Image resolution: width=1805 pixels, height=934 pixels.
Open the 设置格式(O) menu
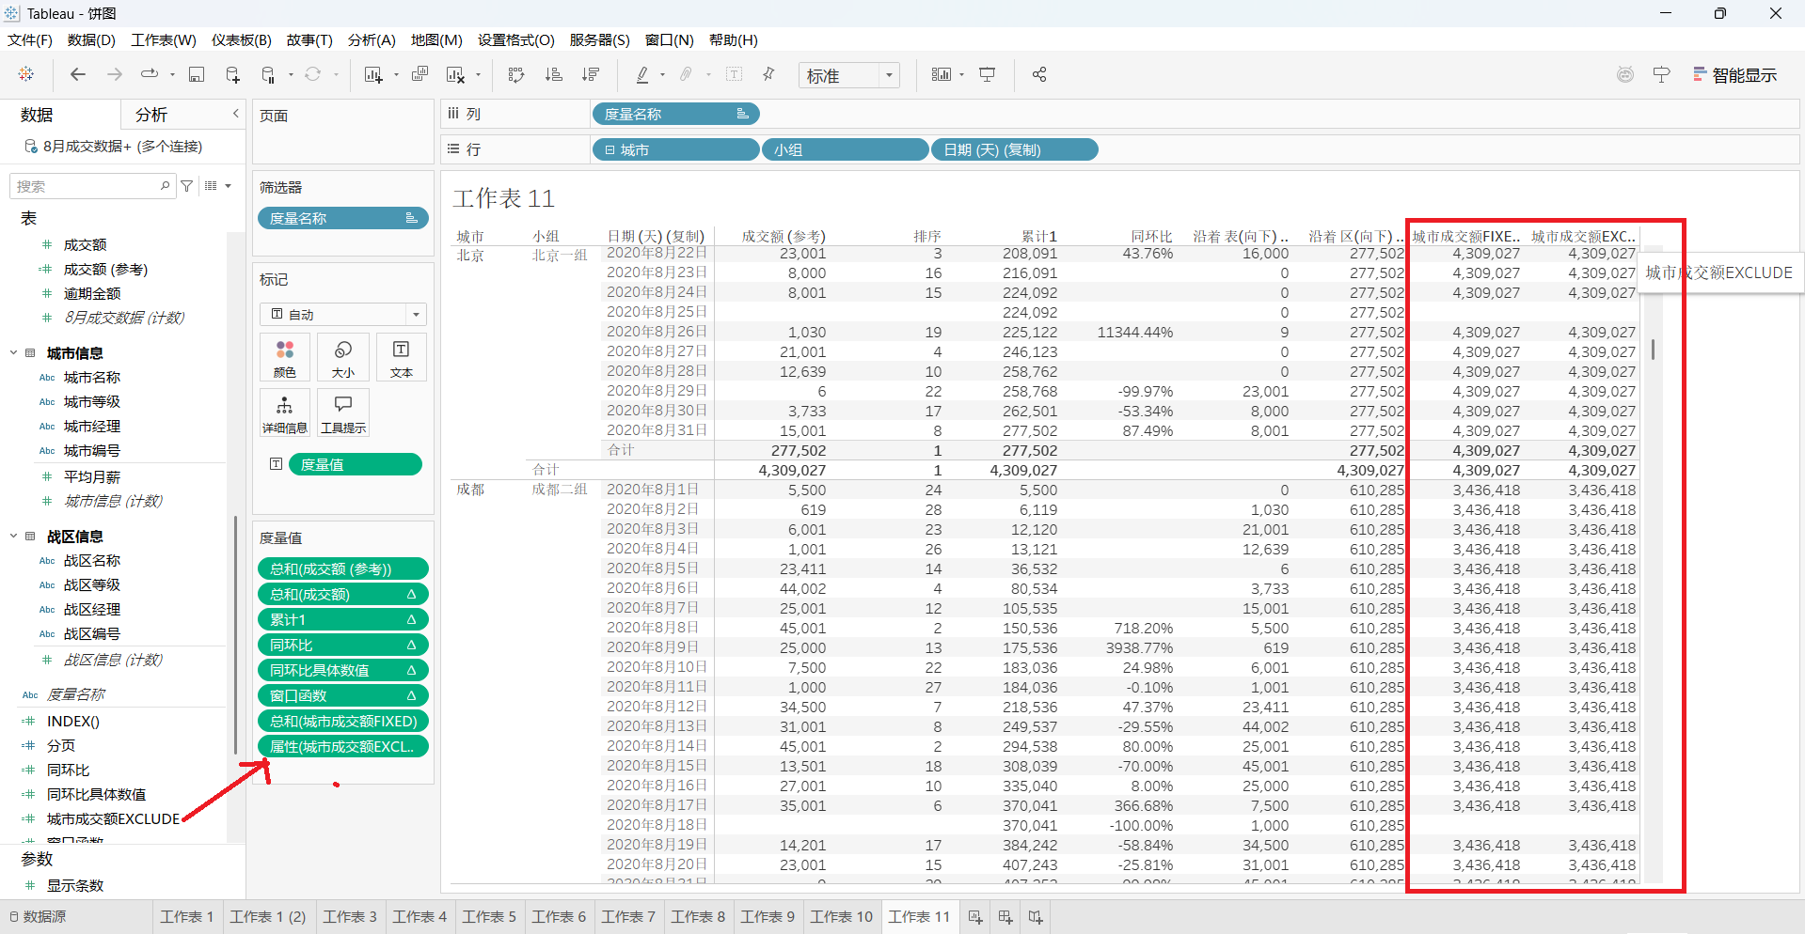point(516,39)
